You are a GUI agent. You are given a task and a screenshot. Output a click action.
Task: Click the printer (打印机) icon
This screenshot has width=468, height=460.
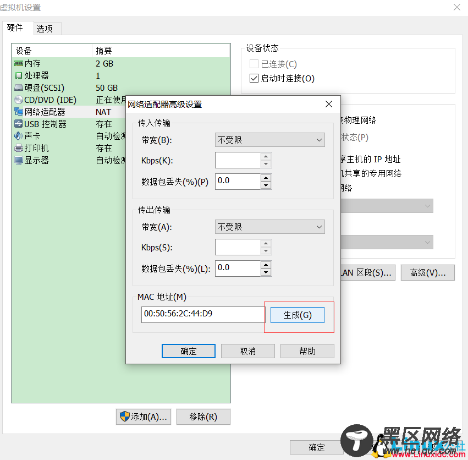coord(19,148)
